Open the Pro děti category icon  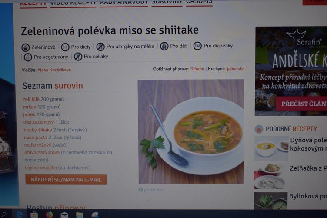(164, 46)
